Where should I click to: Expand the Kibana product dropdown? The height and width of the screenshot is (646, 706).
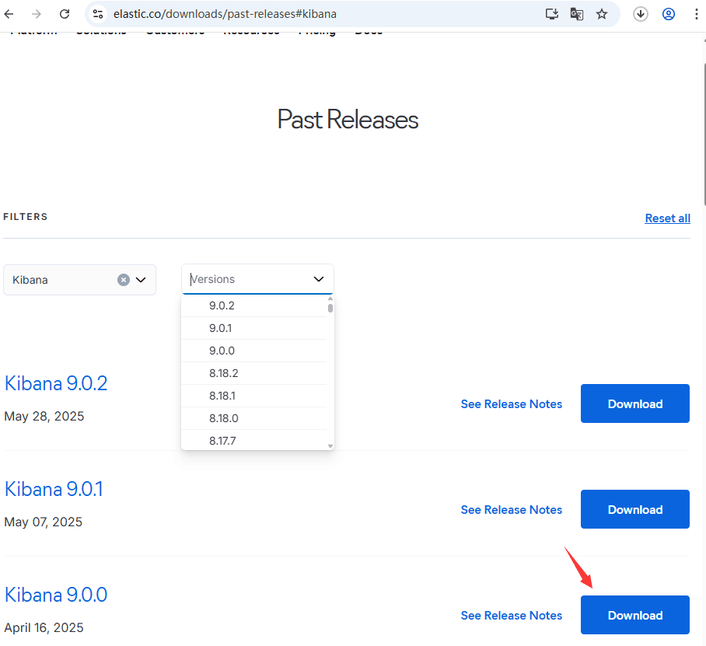click(x=141, y=280)
